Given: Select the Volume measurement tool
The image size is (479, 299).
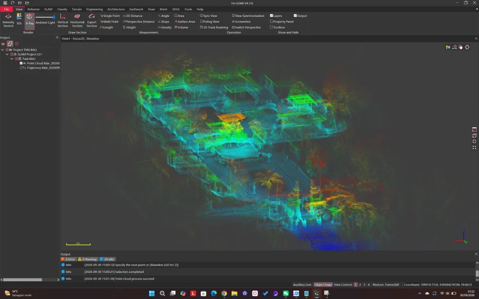Looking at the screenshot, I should pyautogui.click(x=181, y=28).
